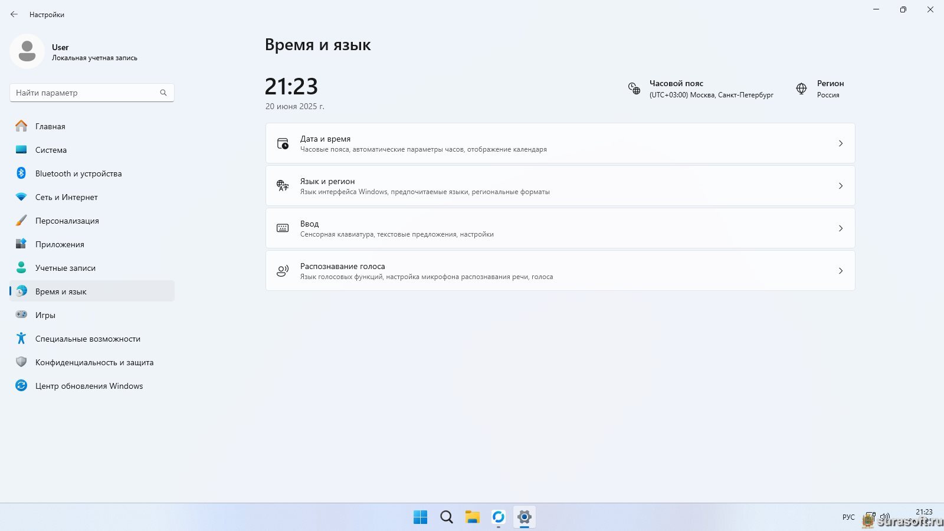Open Конфиденциальность и защита

pyautogui.click(x=92, y=362)
